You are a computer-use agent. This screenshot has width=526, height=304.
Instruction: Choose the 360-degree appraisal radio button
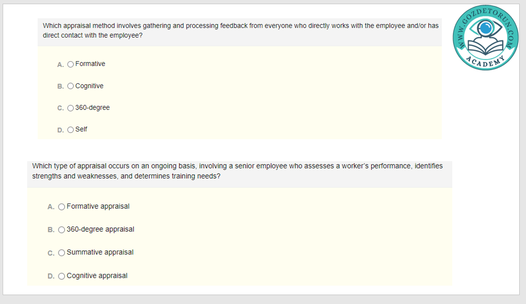point(62,230)
